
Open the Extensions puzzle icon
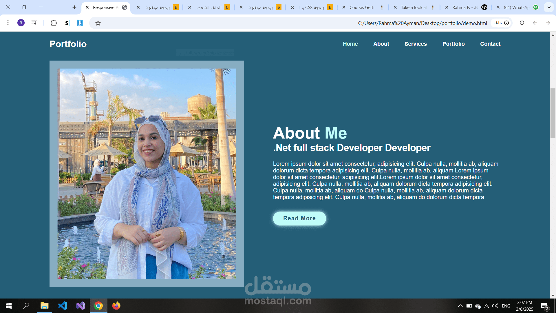tap(54, 23)
